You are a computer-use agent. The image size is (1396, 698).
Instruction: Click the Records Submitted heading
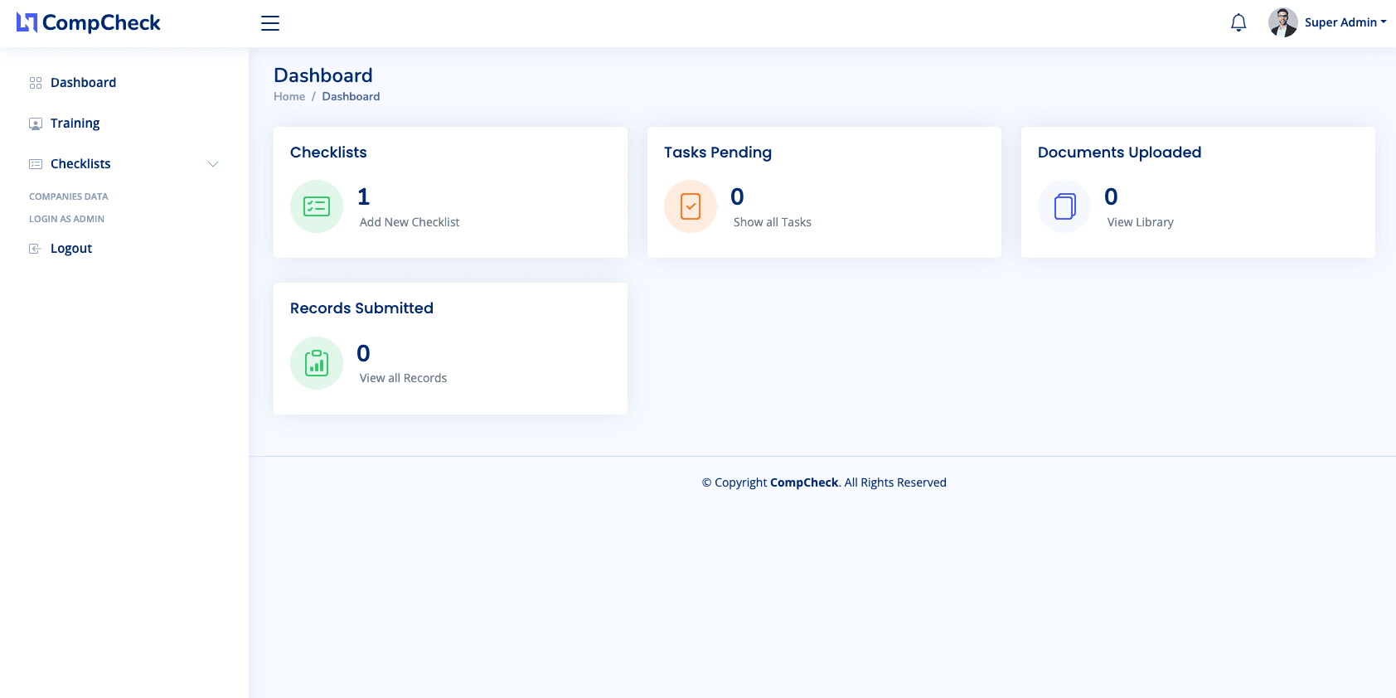361,308
